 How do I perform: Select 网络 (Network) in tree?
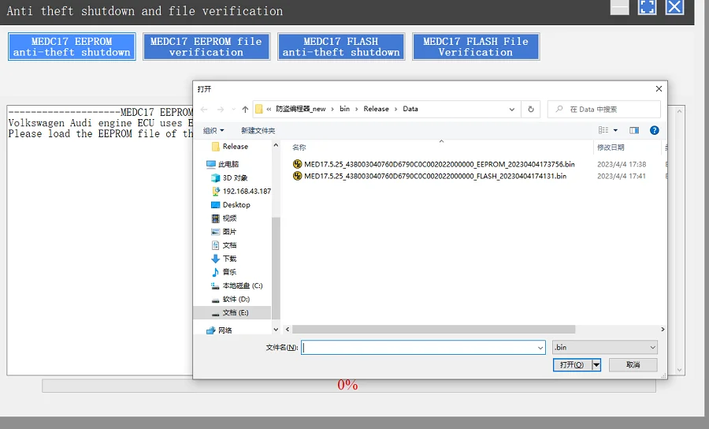225,330
